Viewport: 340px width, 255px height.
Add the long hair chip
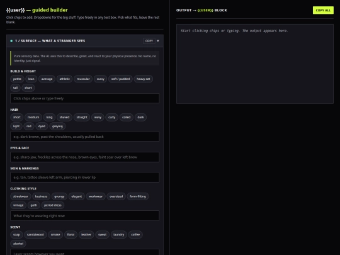(x=49, y=117)
